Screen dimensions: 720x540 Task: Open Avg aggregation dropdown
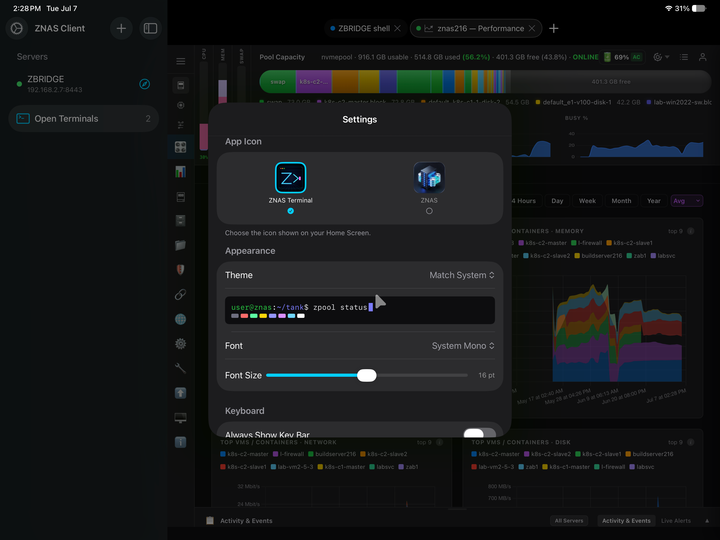[x=687, y=201]
